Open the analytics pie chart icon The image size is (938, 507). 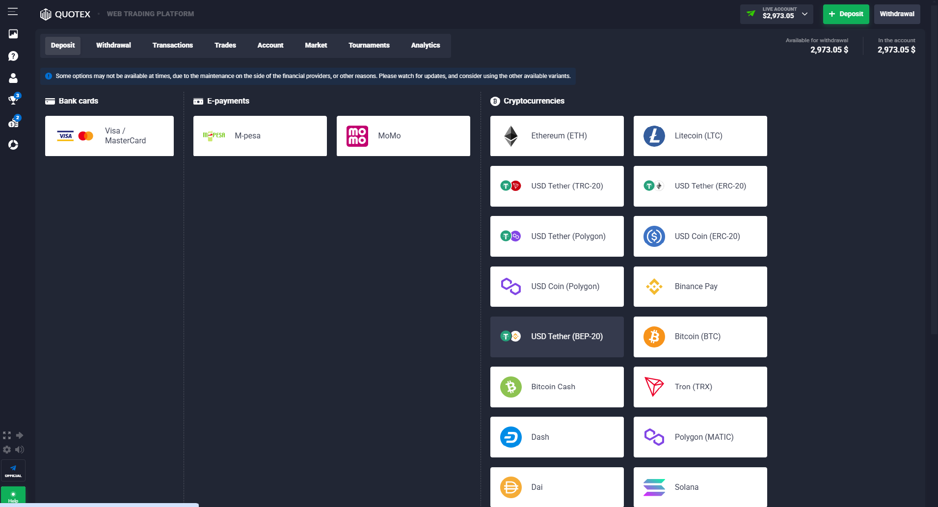[x=13, y=145]
